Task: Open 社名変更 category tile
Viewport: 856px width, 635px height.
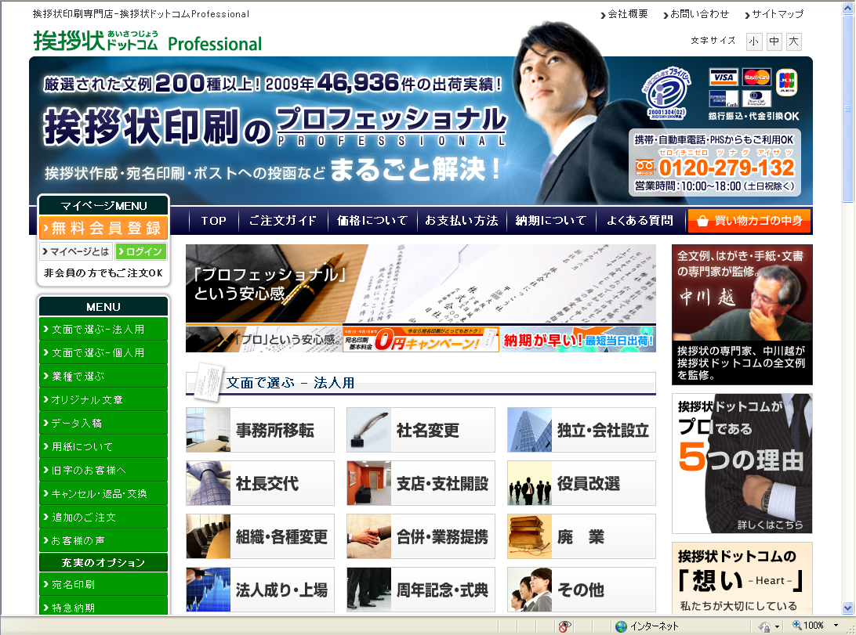Action: pos(420,430)
